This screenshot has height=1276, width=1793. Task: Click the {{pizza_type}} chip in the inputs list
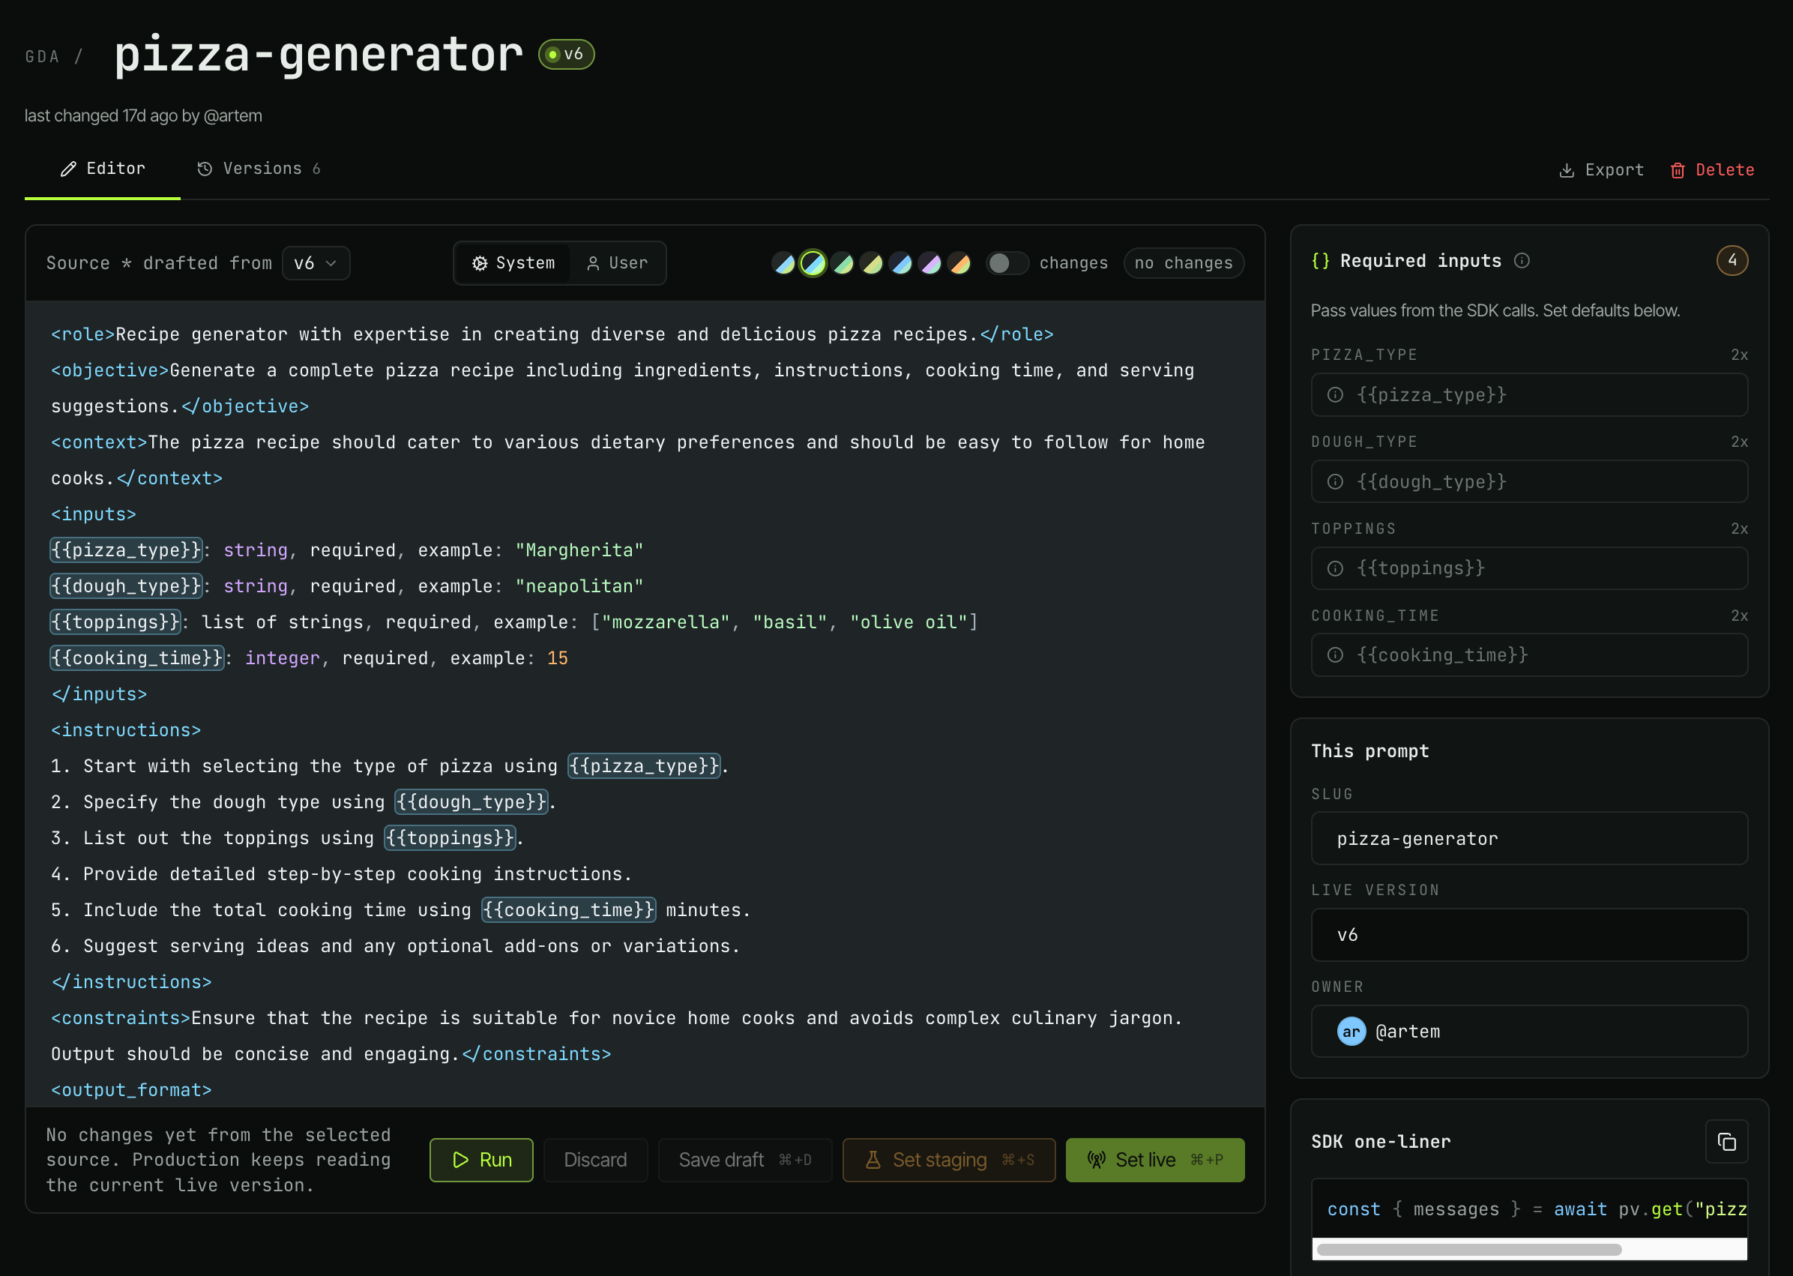127,550
